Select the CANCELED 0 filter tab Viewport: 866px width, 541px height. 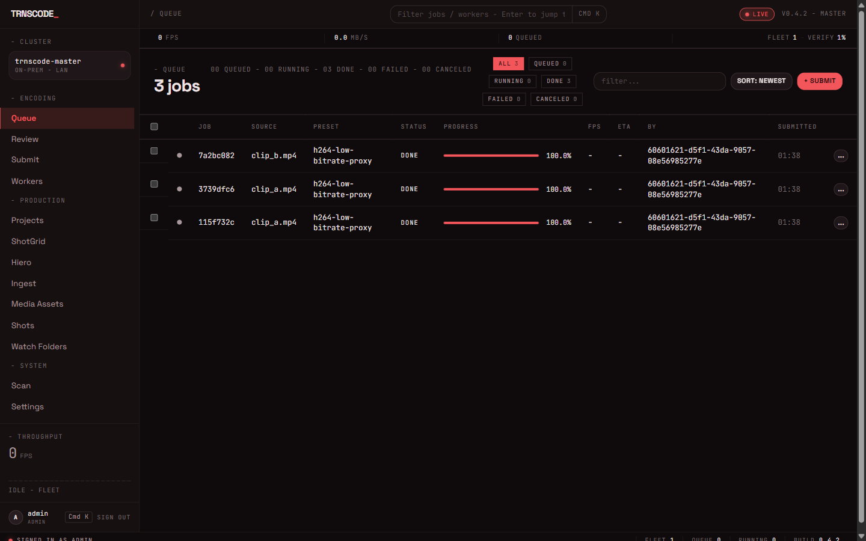(x=556, y=99)
